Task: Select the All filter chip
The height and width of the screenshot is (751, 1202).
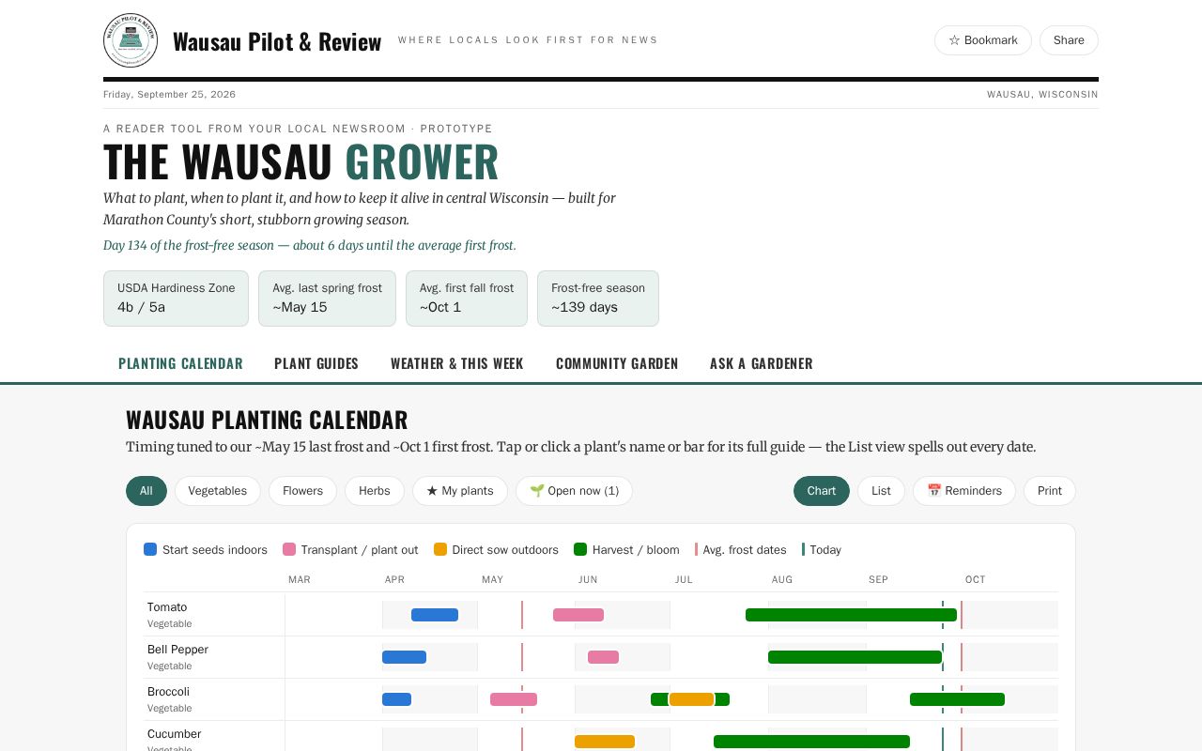Action: [x=146, y=491]
